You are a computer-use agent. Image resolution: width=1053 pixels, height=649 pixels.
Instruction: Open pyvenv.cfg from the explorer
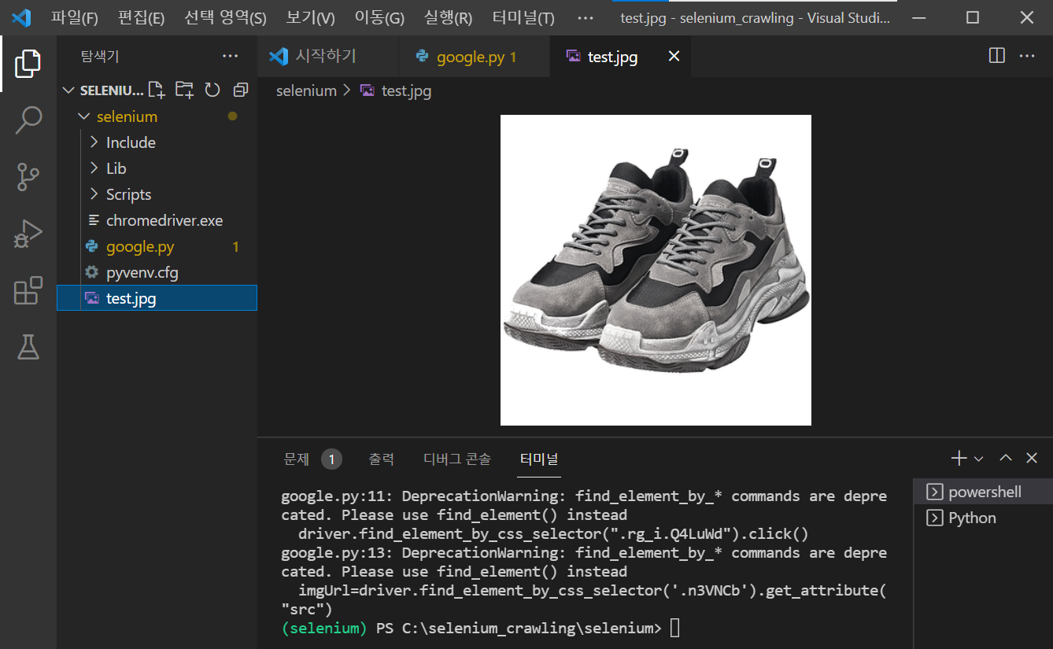coord(157,272)
